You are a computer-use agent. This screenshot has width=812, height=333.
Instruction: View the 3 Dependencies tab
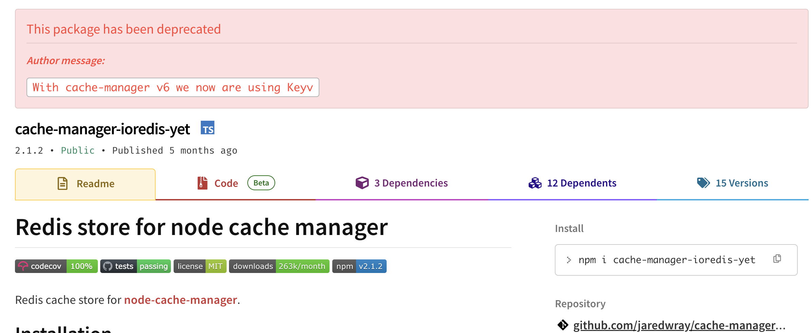point(411,183)
